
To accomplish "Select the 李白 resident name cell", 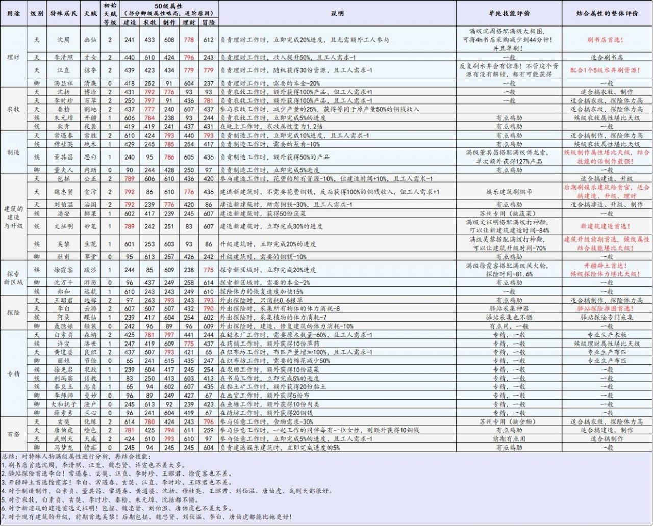I will tap(64, 308).
